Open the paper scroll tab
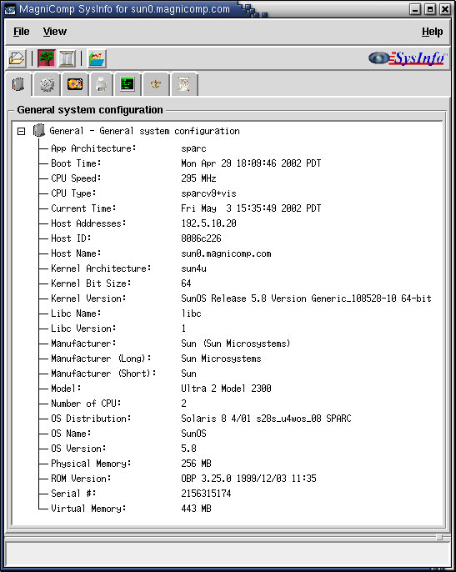Screen dimensions: 456x572 184,85
